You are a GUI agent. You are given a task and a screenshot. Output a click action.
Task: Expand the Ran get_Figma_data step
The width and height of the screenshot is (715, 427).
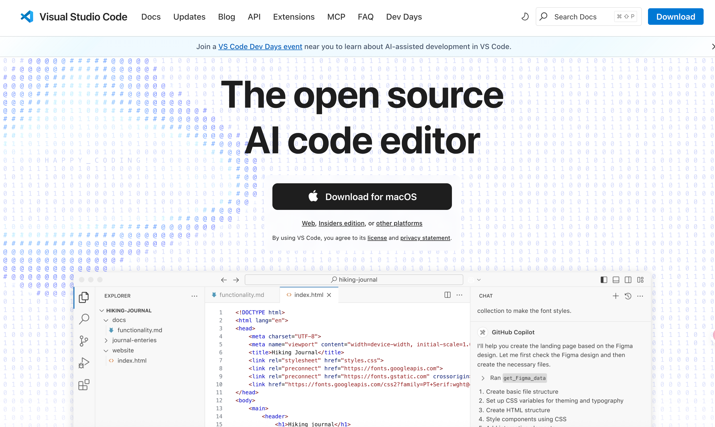(x=483, y=378)
